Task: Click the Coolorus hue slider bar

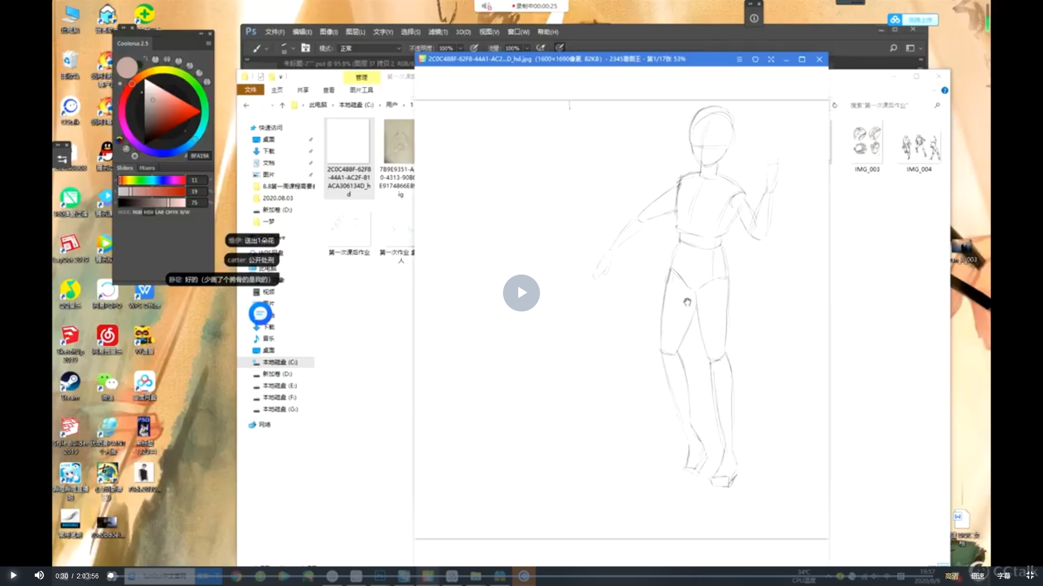Action: (x=152, y=180)
